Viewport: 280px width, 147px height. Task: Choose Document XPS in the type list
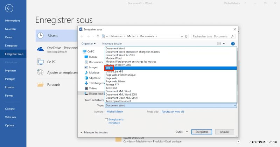[171, 71]
